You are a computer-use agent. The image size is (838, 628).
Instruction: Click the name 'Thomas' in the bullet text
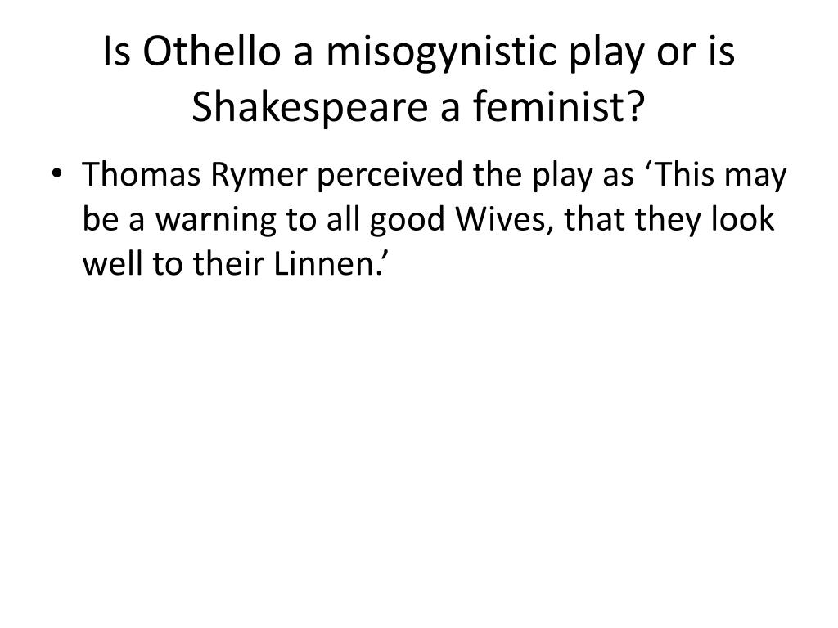[142, 174]
